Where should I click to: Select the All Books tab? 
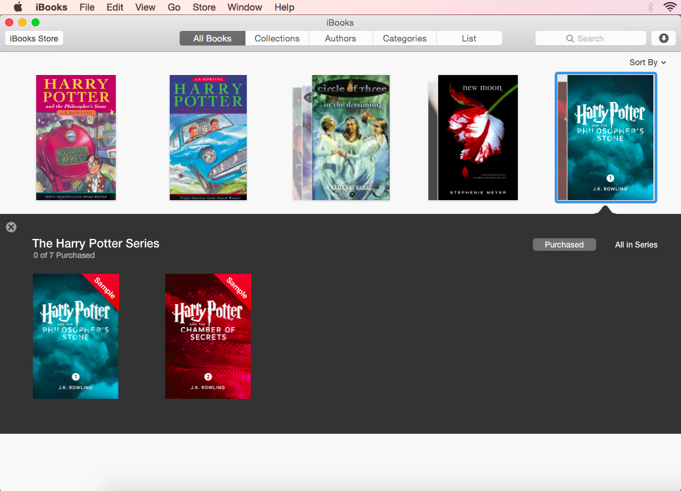(x=213, y=38)
